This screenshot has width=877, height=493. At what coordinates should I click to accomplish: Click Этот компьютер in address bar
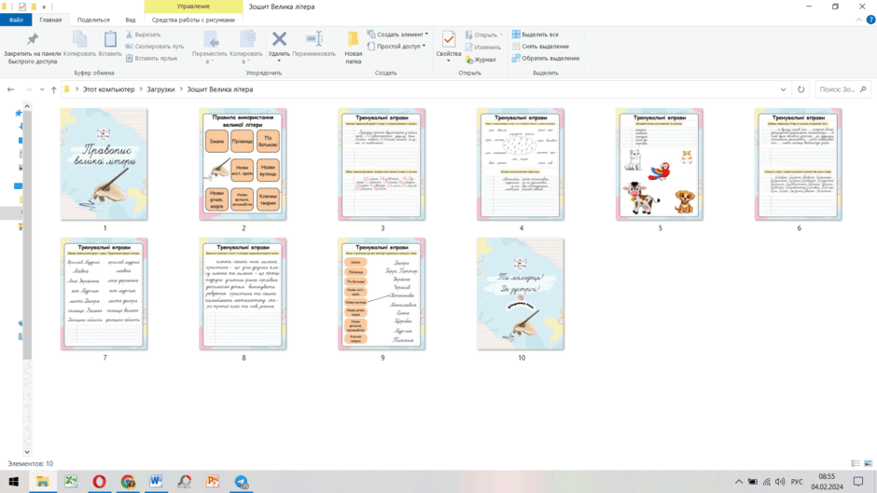108,89
